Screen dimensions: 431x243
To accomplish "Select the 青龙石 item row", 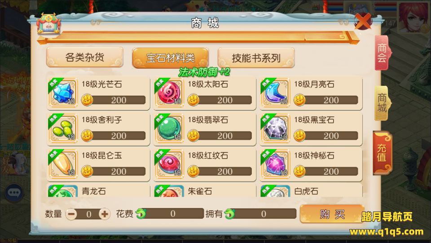I will coord(98,190).
